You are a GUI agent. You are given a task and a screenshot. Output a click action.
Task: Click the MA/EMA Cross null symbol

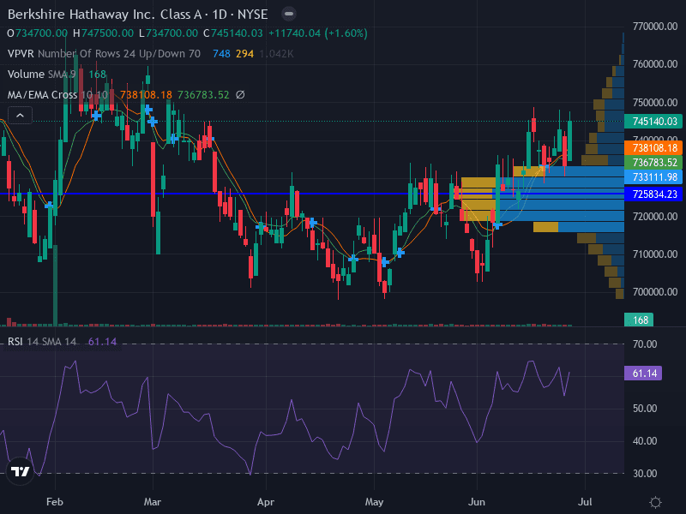click(x=240, y=94)
